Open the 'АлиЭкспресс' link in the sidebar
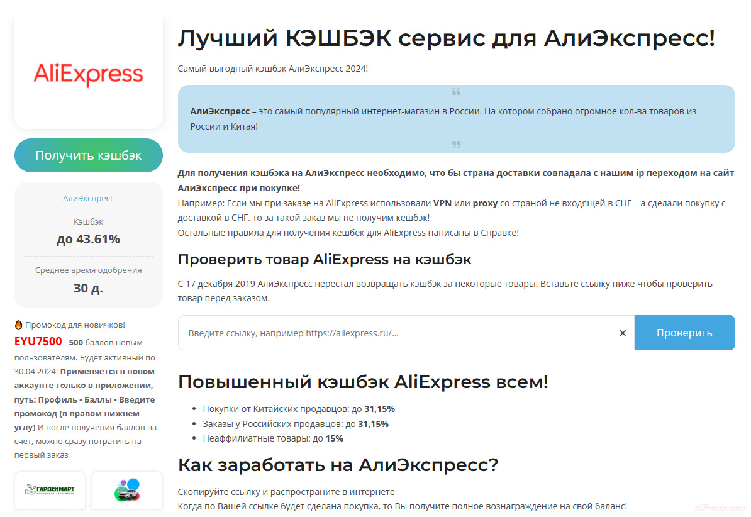 click(88, 198)
